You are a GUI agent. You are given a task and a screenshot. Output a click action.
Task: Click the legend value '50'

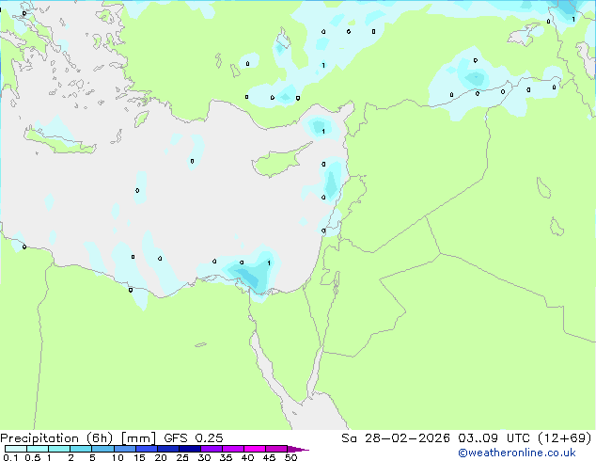tap(290, 457)
